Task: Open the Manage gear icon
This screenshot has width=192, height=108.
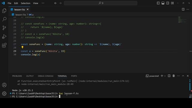Action: click(x=4, y=94)
